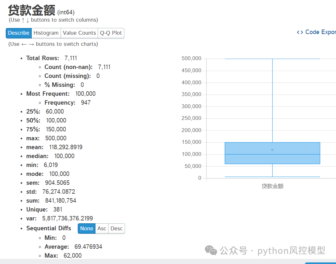Click the Sequential Diffs Average 69.476934
Image resolution: width=336 pixels, height=264 pixels.
(x=88, y=247)
